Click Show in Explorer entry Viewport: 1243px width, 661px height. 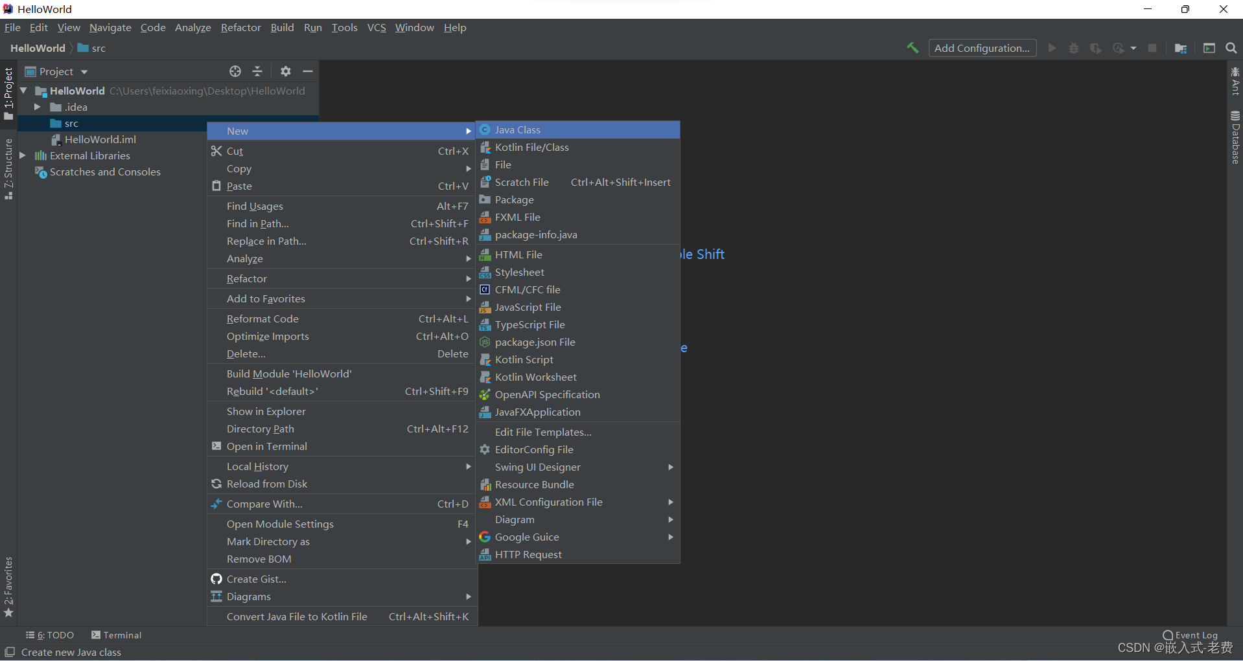point(342,411)
